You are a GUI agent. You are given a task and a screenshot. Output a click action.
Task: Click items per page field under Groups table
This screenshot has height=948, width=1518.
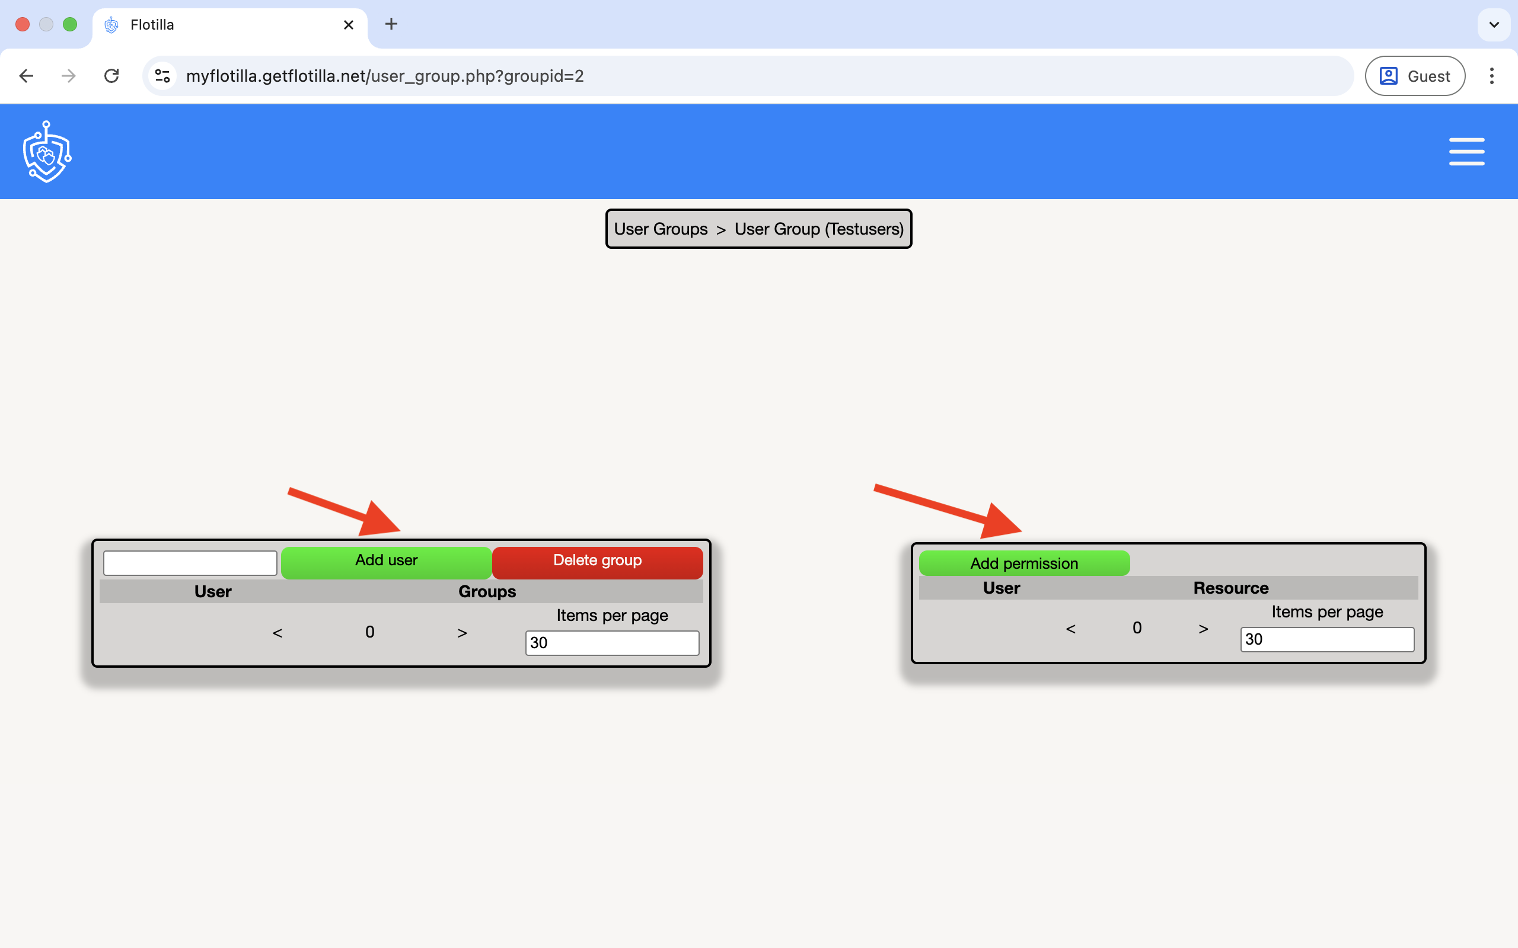click(x=611, y=642)
